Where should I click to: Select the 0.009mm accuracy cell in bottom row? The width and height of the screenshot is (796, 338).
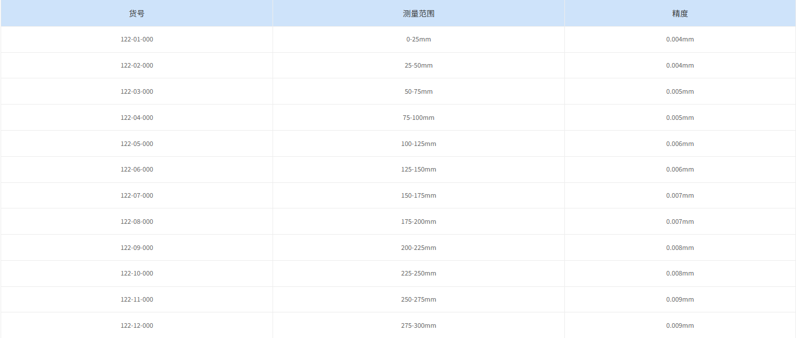point(680,326)
